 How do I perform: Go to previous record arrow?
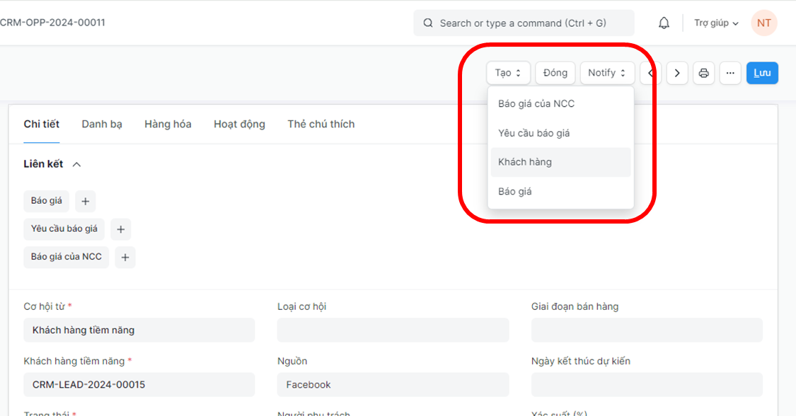tap(650, 73)
